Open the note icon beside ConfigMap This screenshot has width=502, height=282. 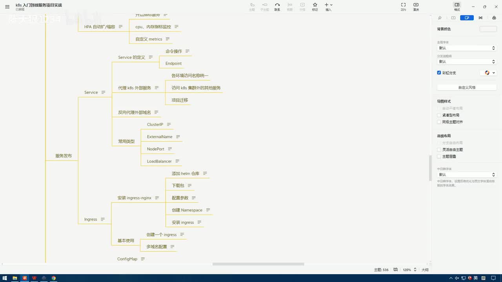(x=143, y=259)
